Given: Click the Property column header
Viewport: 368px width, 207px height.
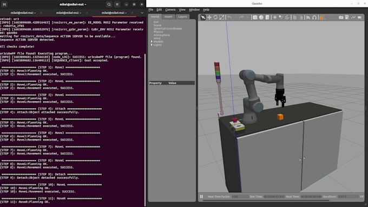Looking at the screenshot, I should (155, 83).
